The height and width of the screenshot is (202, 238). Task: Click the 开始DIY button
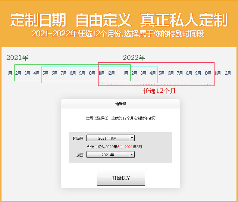121,178
